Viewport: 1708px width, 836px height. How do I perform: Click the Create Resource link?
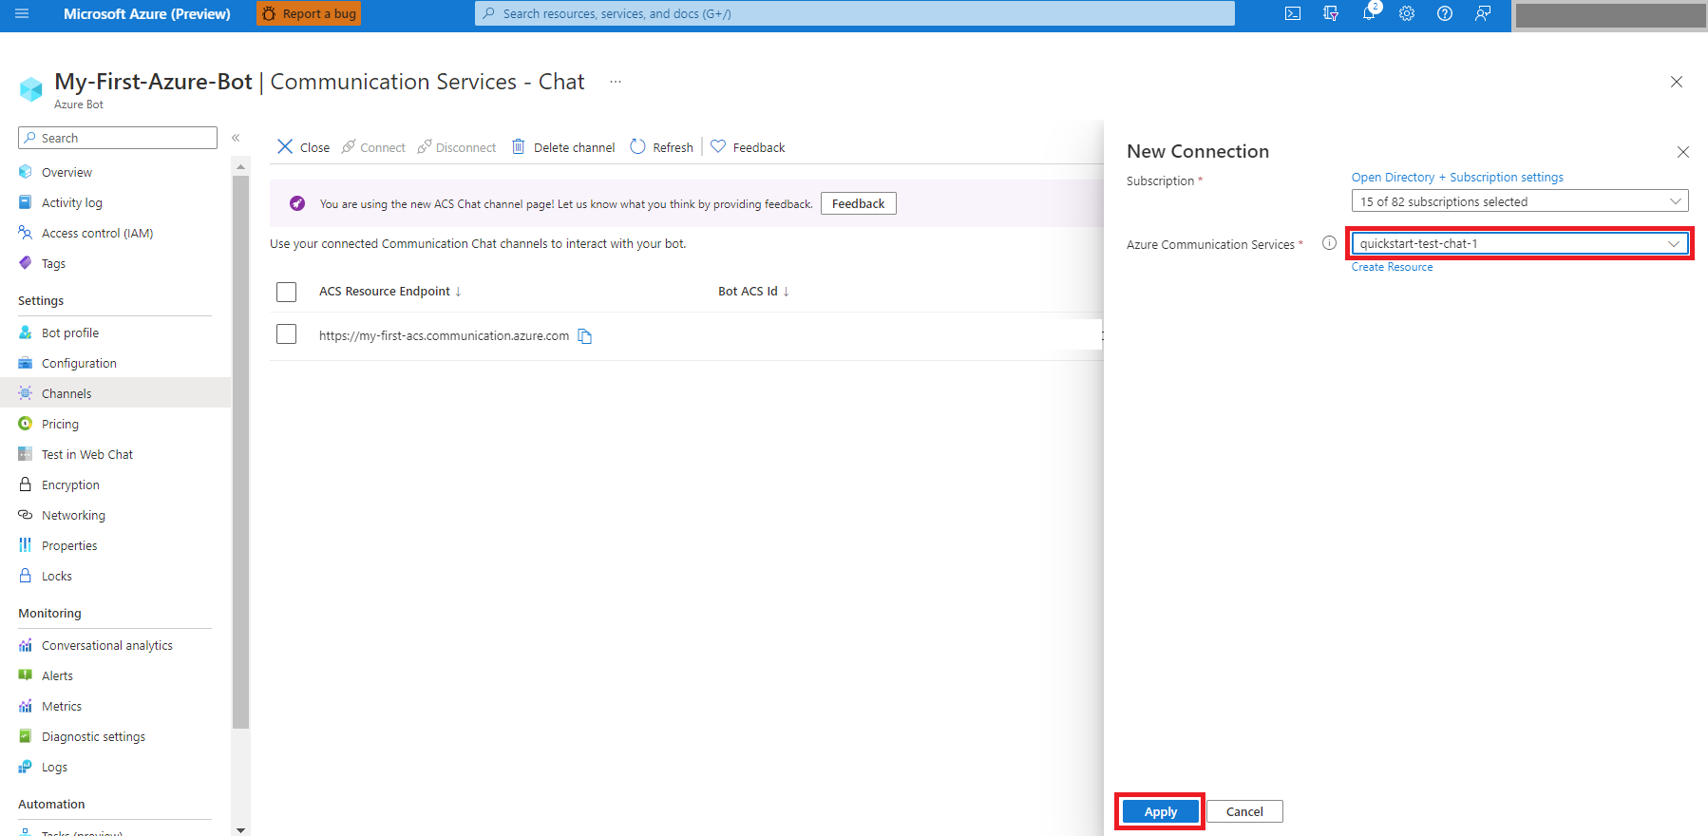point(1392,267)
